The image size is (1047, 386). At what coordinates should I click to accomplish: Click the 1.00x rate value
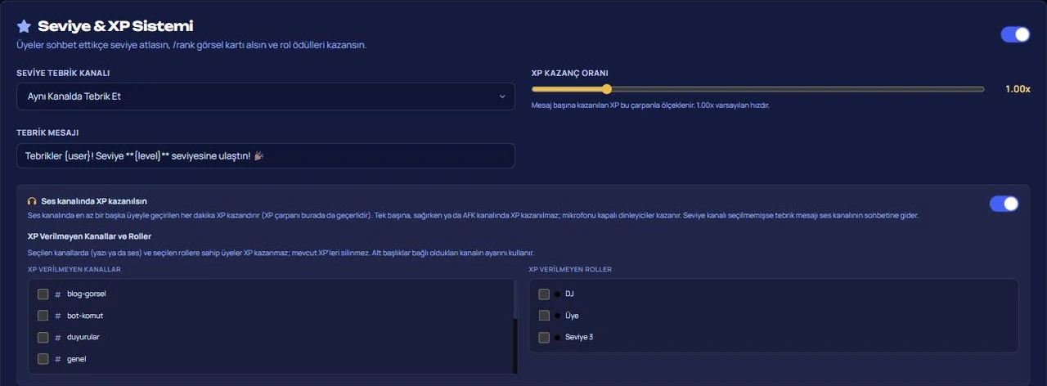pyautogui.click(x=1018, y=89)
